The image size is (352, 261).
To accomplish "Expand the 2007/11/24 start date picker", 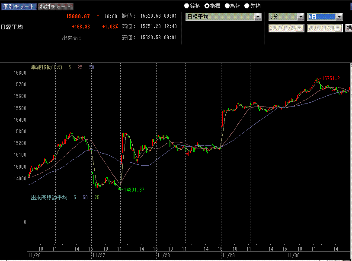I will tap(301, 28).
